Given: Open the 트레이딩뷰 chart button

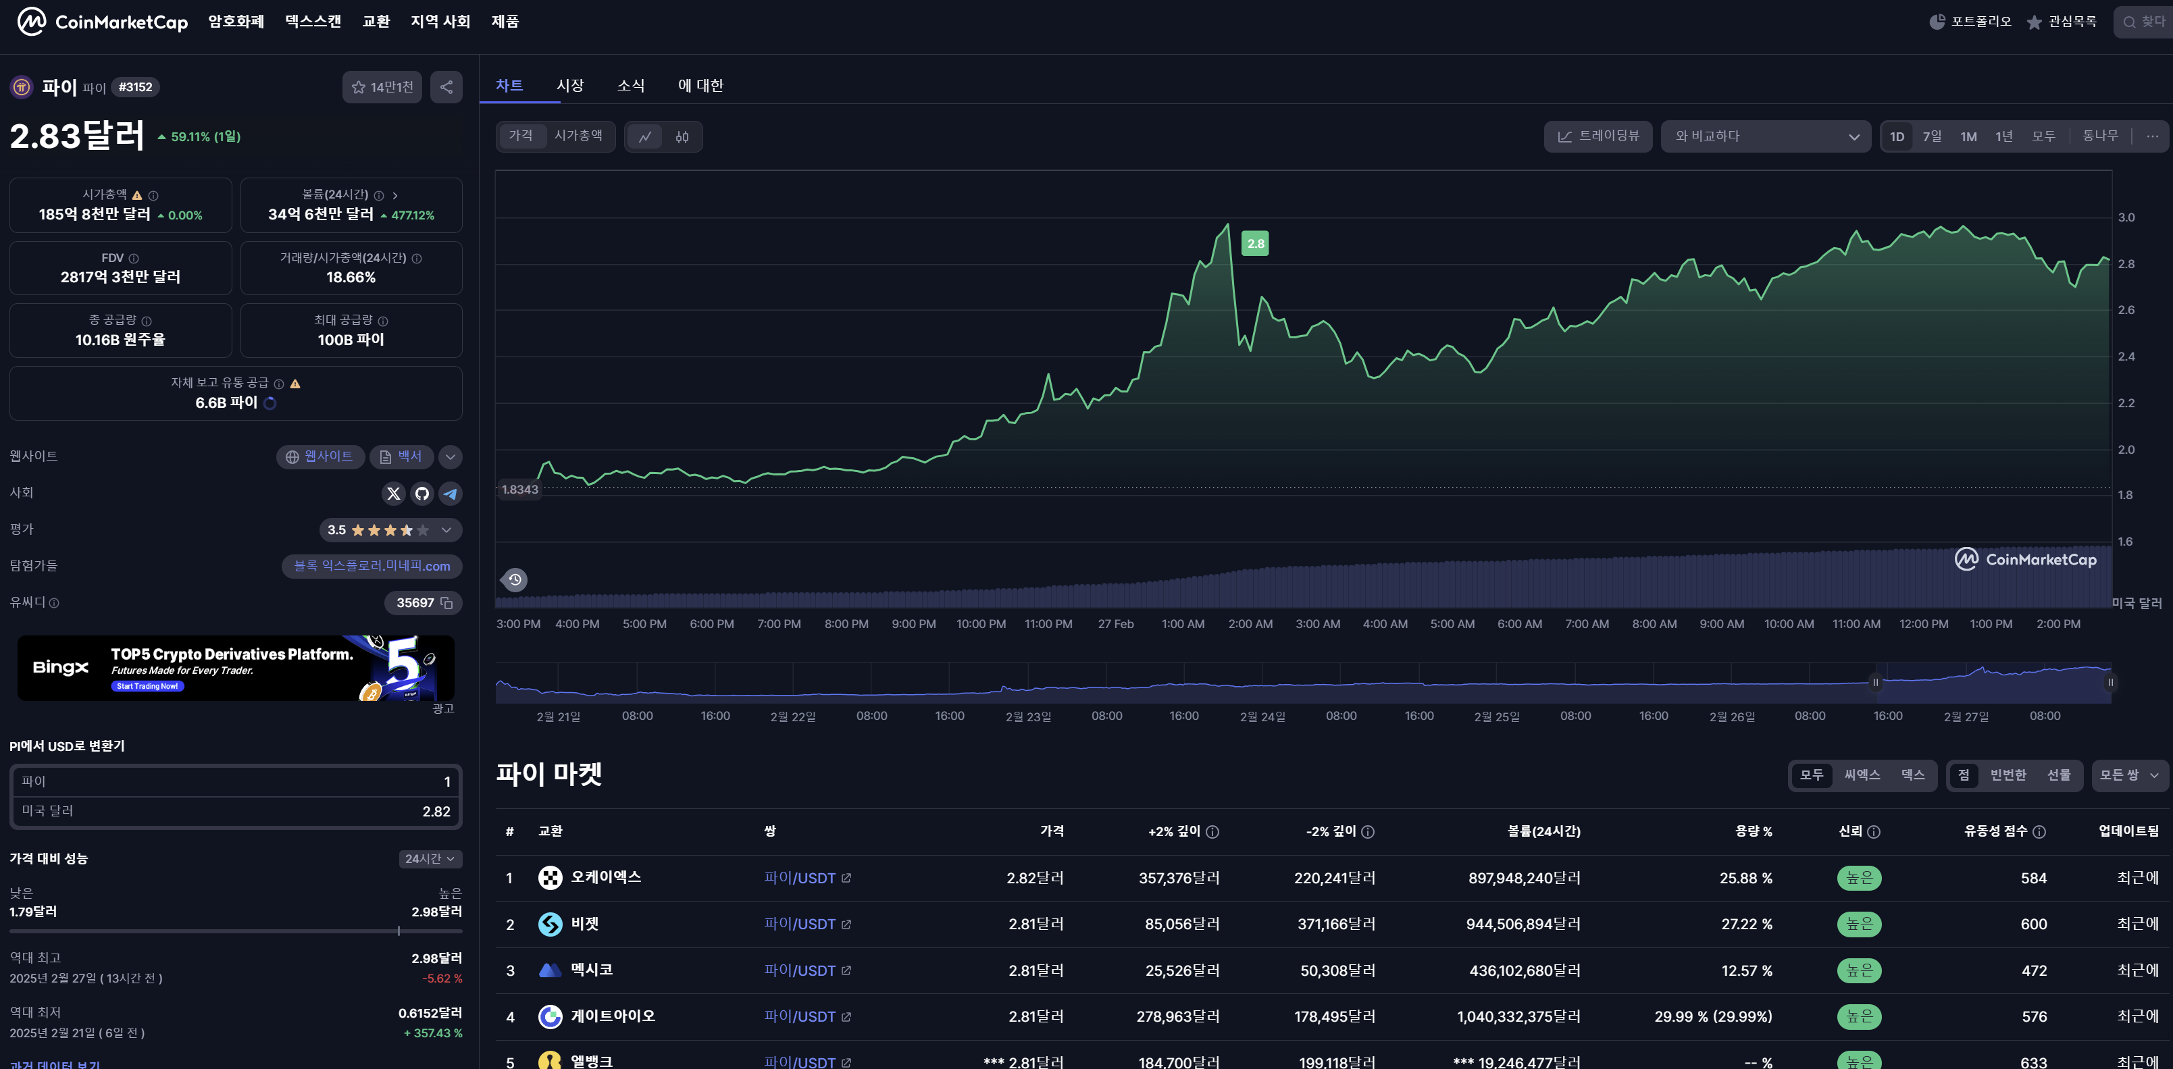Looking at the screenshot, I should [1597, 136].
